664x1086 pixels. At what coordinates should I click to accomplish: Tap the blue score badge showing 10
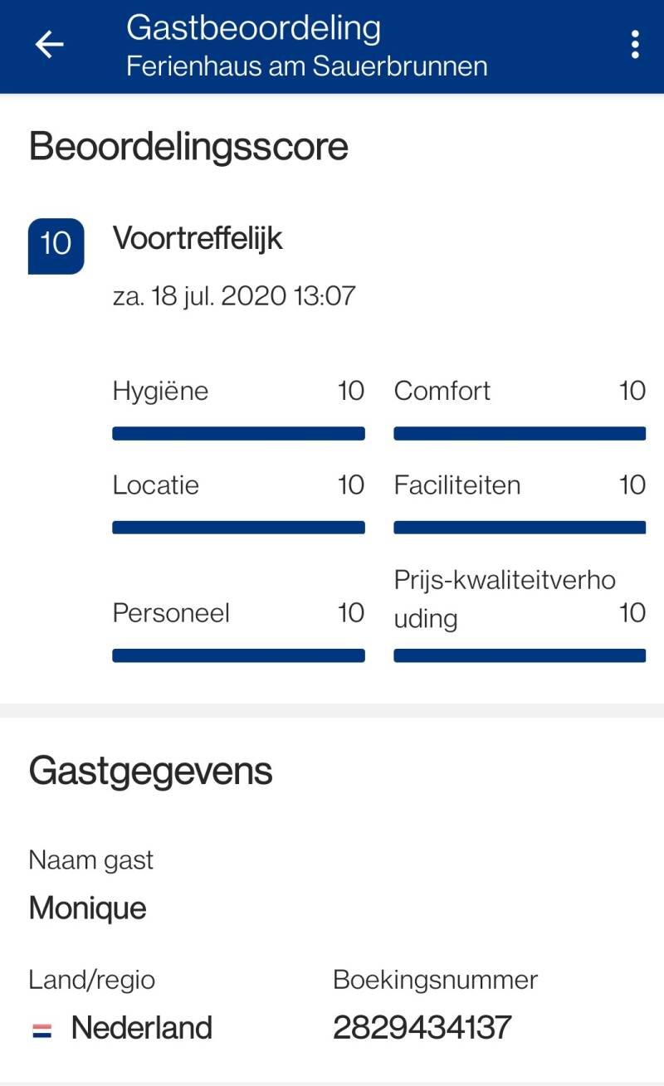(x=56, y=246)
